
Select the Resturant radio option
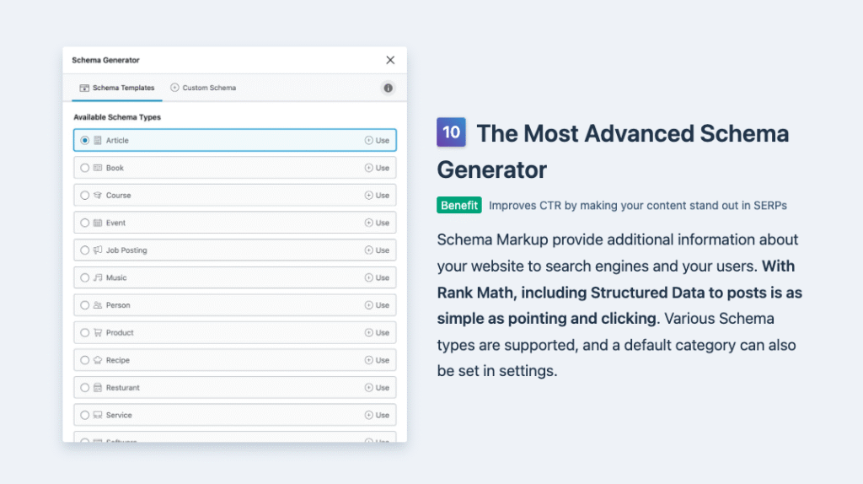(x=84, y=388)
